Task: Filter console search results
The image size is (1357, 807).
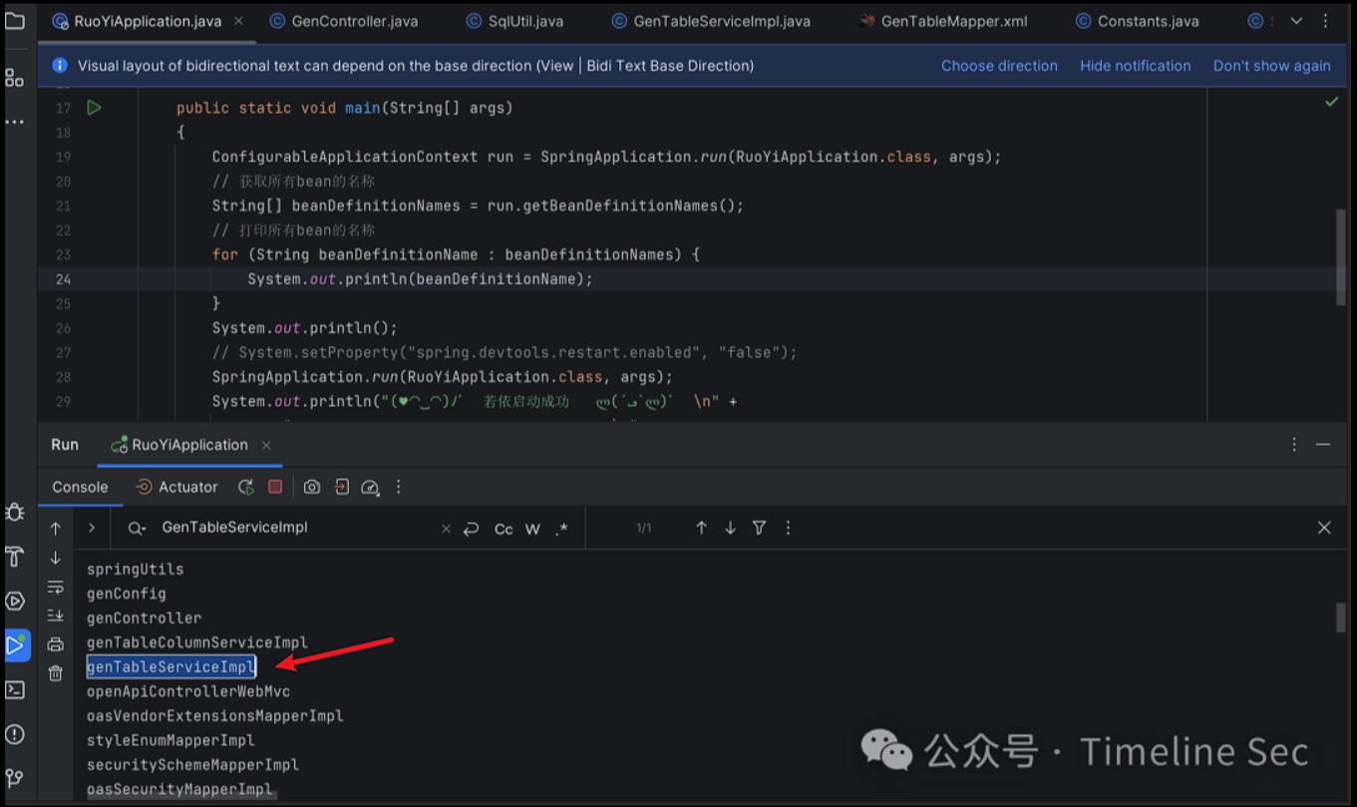Action: coord(760,528)
